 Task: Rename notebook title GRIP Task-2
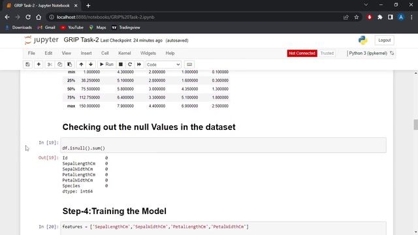click(81, 40)
